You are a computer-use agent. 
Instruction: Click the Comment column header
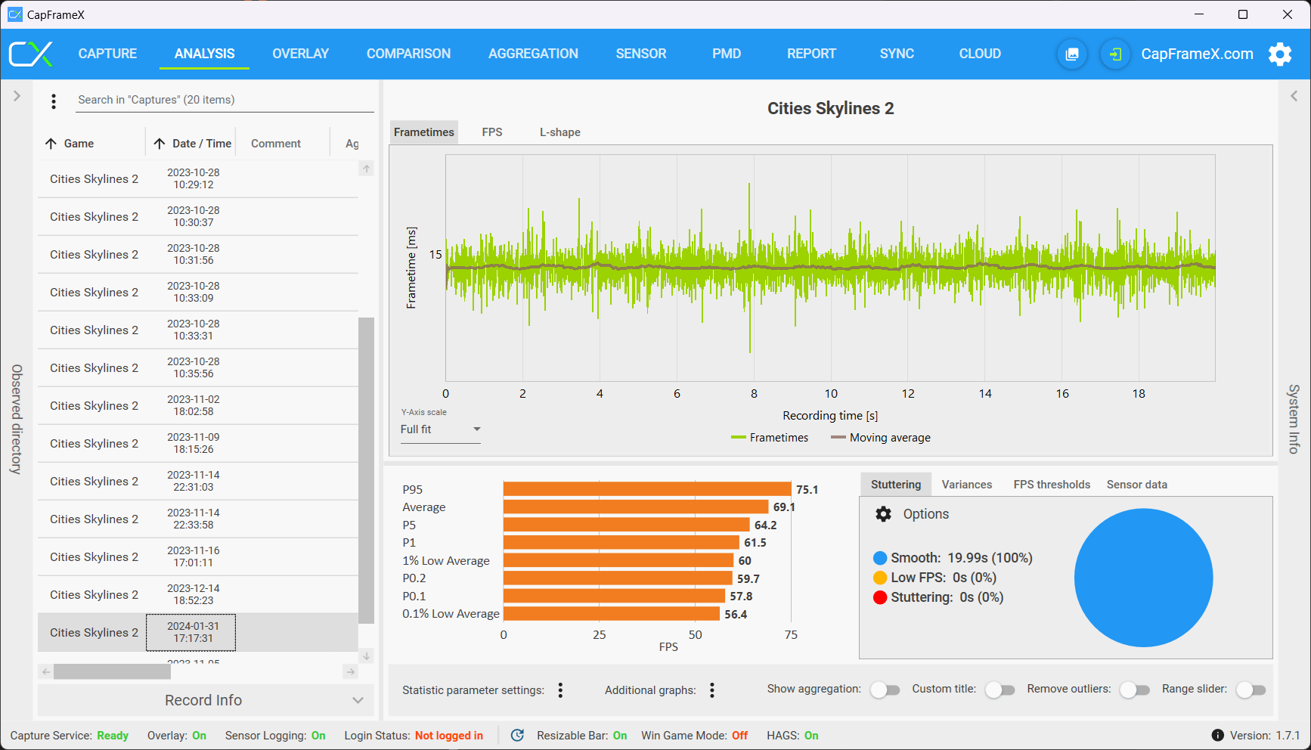276,144
